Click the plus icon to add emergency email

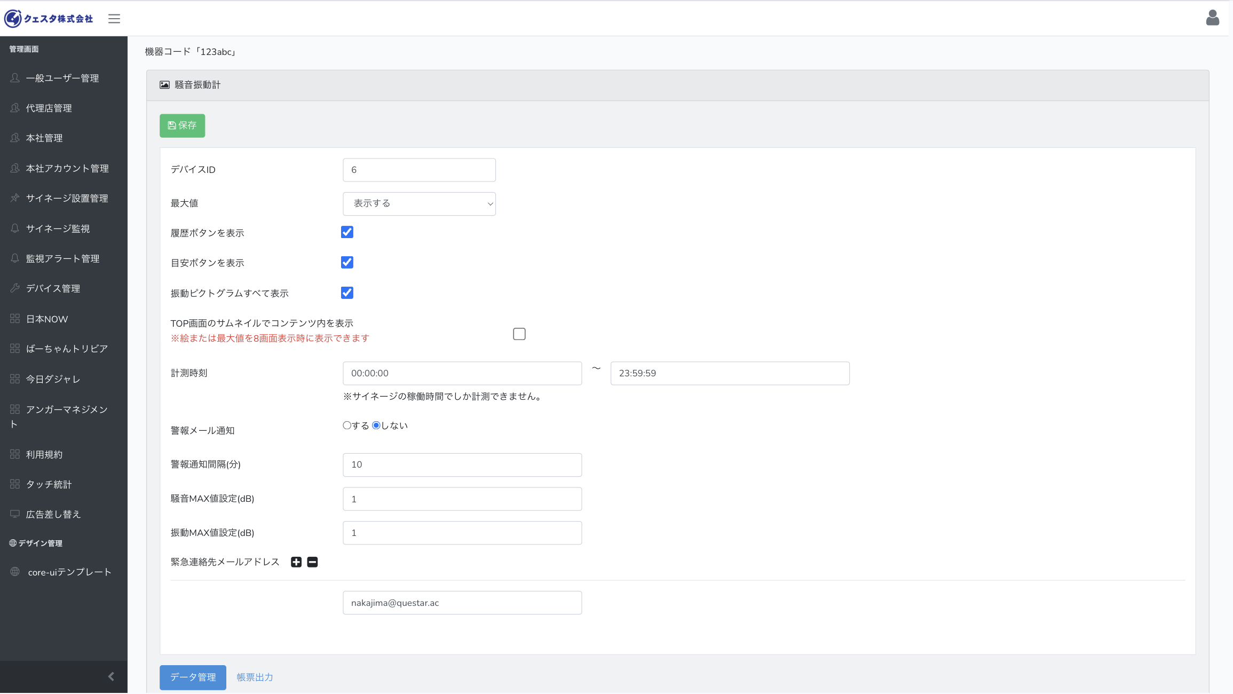coord(296,562)
